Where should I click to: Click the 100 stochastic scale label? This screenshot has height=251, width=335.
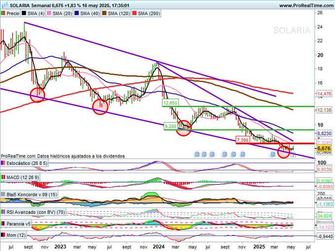(x=322, y=163)
